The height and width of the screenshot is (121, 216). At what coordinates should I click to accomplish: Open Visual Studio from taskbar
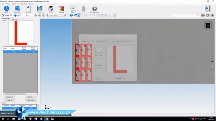tap(36, 119)
